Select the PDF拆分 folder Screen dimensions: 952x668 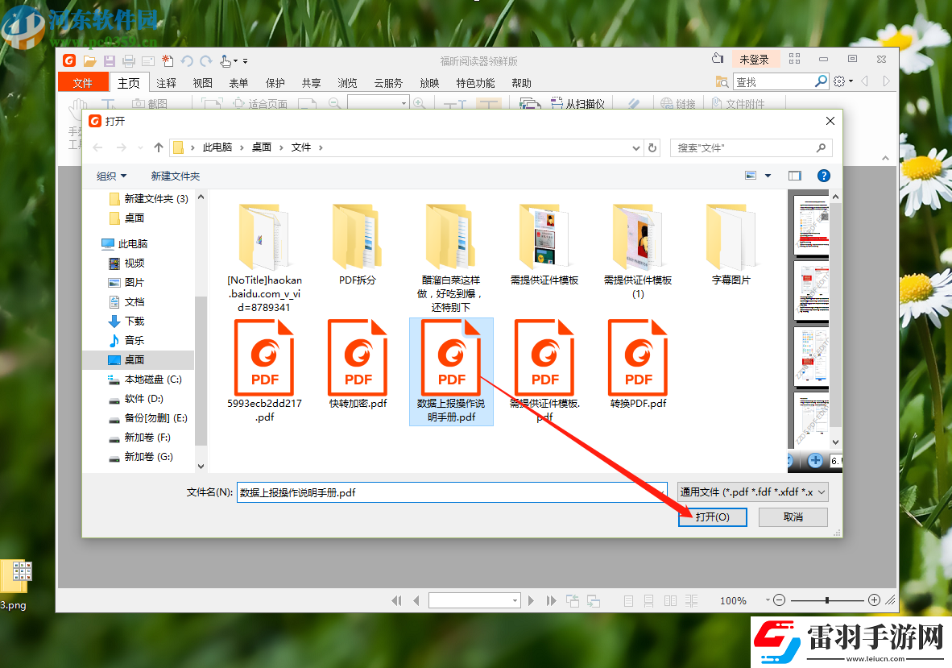tap(358, 244)
